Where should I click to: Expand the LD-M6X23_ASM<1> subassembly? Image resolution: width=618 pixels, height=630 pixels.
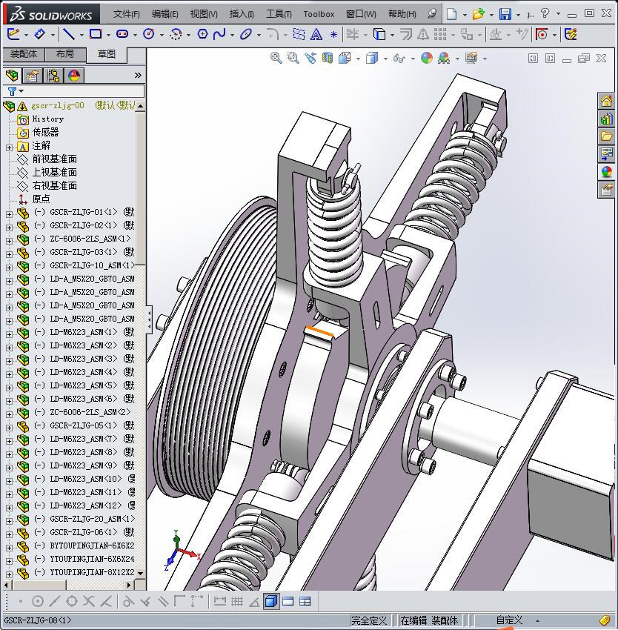(x=9, y=334)
